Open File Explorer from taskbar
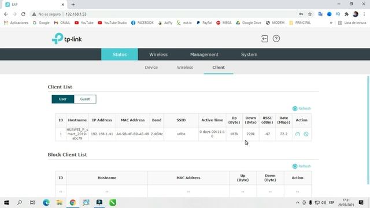Viewport: 370px width, 208px height. [x=60, y=203]
